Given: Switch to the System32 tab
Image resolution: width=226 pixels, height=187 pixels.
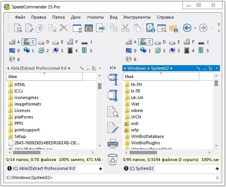Looking at the screenshot, I should pos(139,169).
